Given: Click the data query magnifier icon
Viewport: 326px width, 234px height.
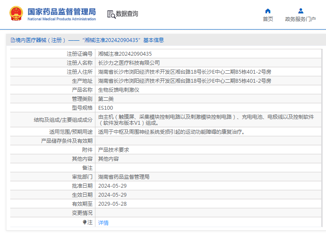Looking at the screenshot, I should (111, 15).
